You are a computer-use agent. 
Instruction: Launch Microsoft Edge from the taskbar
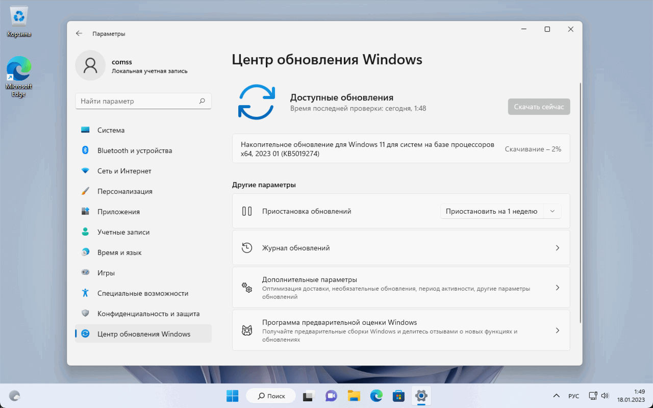pos(376,396)
